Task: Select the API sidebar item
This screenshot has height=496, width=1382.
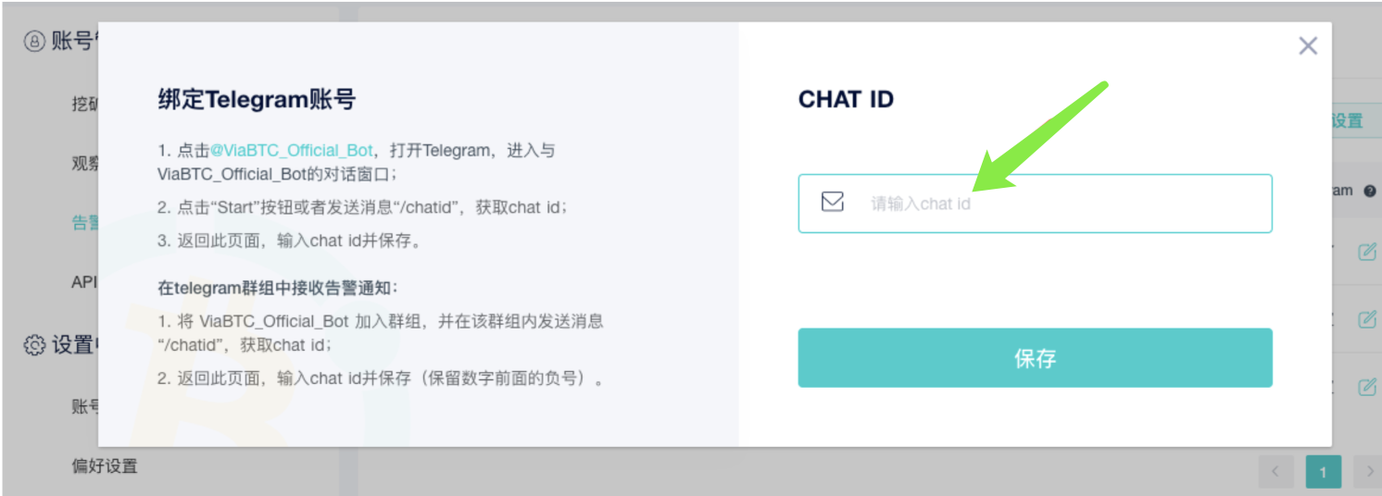Action: tap(84, 282)
